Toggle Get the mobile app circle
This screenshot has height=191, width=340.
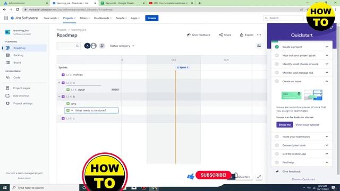[277, 154]
